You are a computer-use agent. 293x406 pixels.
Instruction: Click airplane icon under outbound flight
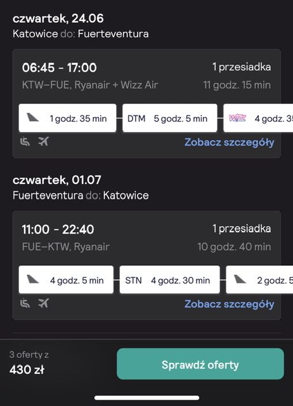(x=44, y=141)
